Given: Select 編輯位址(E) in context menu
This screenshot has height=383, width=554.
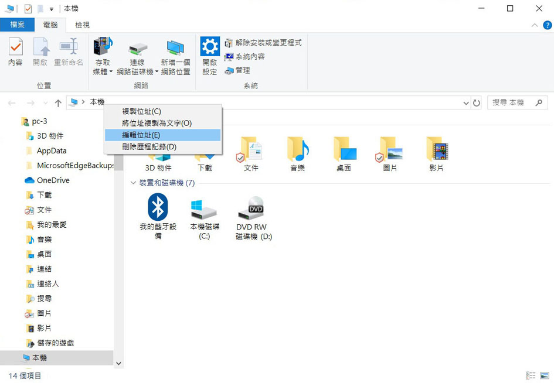Looking at the screenshot, I should [x=163, y=135].
